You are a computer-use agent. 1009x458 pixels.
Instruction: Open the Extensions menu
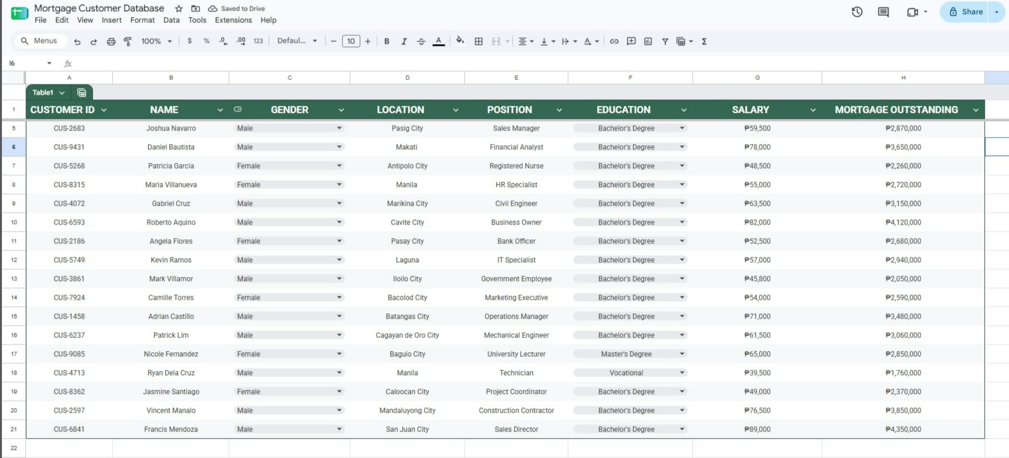click(x=233, y=20)
